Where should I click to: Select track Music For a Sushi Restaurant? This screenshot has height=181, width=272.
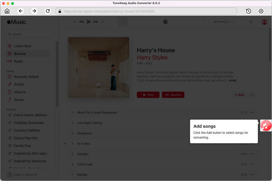tap(97, 112)
